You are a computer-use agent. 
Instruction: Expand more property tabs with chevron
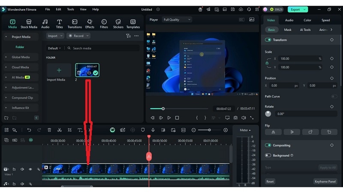coord(331,30)
